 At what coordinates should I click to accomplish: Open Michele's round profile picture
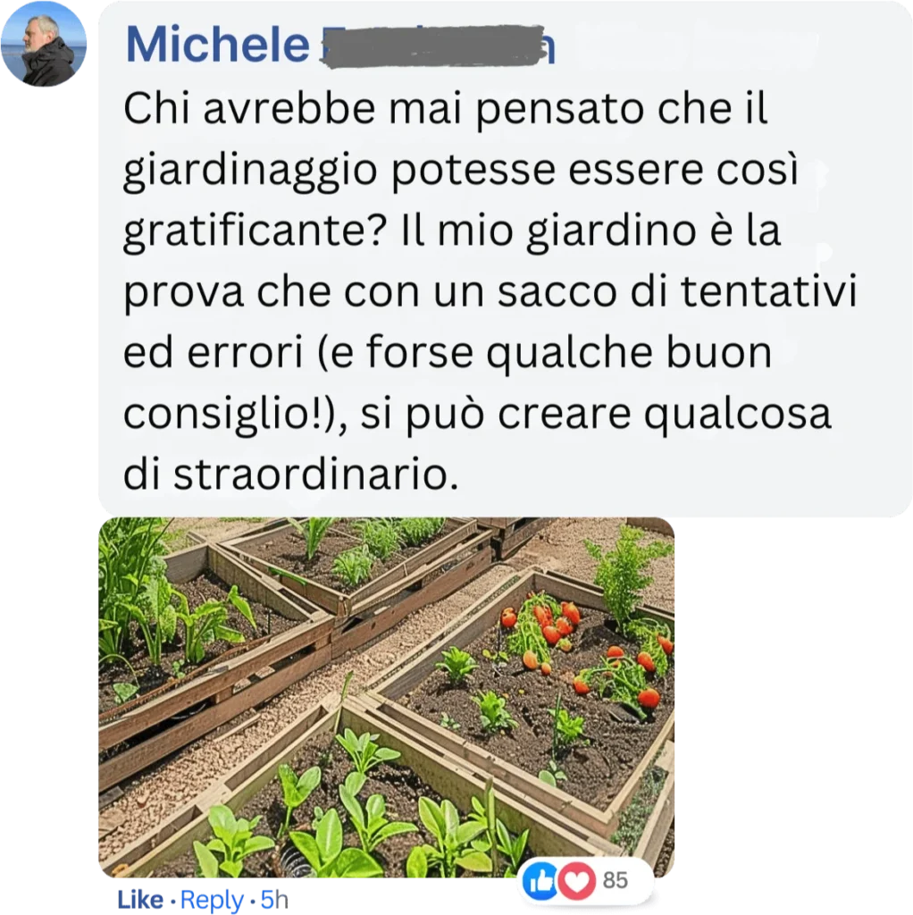[44, 44]
